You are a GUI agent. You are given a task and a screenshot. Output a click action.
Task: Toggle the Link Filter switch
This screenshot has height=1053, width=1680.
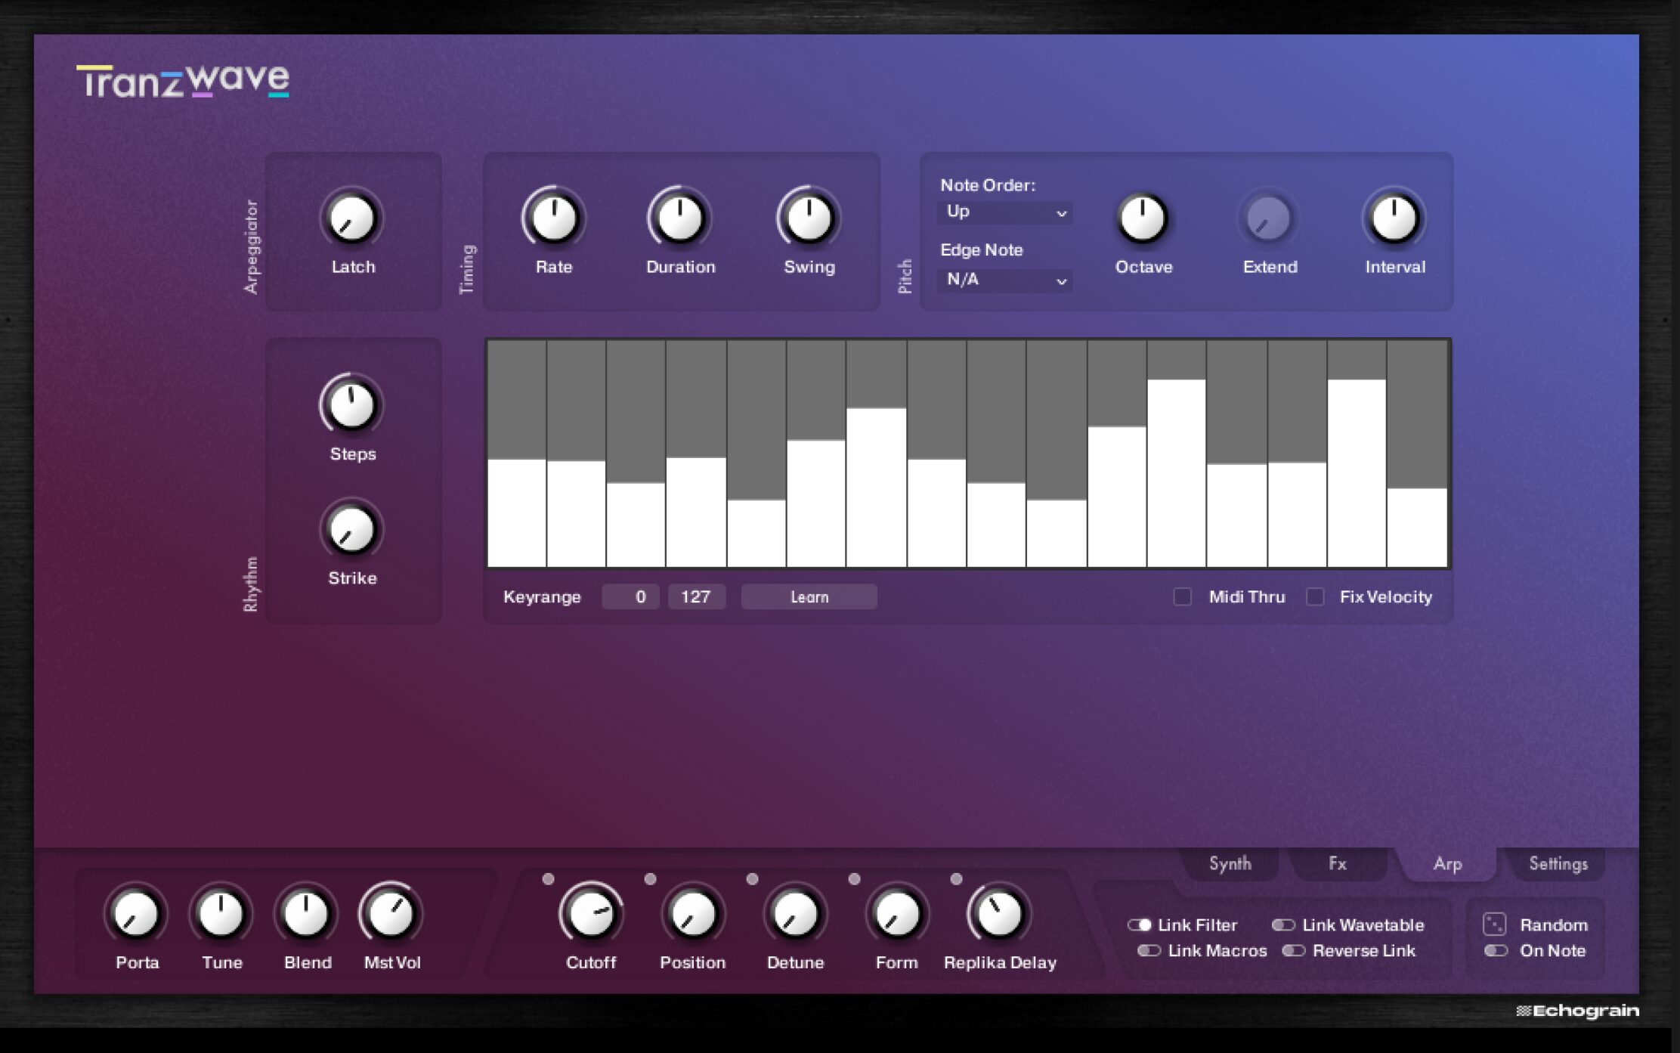click(1139, 925)
